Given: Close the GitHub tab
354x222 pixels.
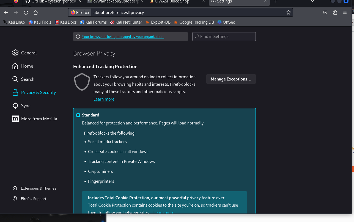Looking at the screenshot, I should click(80, 2).
